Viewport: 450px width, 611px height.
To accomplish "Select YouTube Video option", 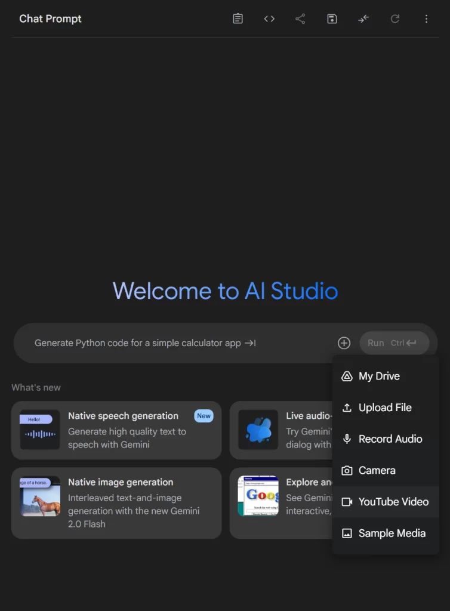I will (386, 502).
